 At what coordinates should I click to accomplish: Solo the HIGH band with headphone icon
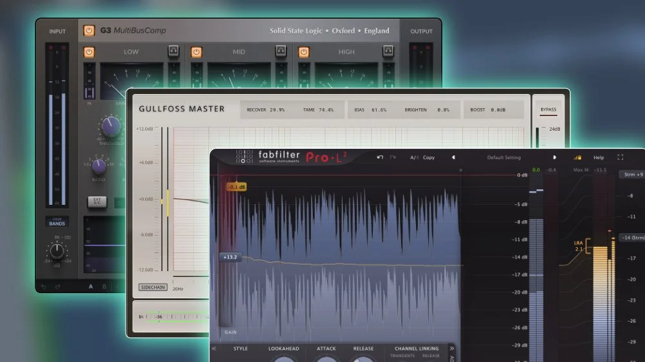[388, 51]
